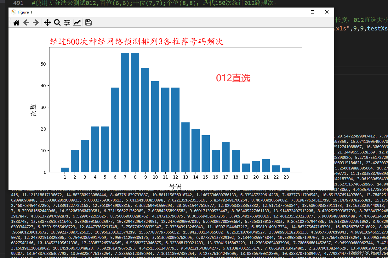Click the bar for number 14

[x=196, y=150]
